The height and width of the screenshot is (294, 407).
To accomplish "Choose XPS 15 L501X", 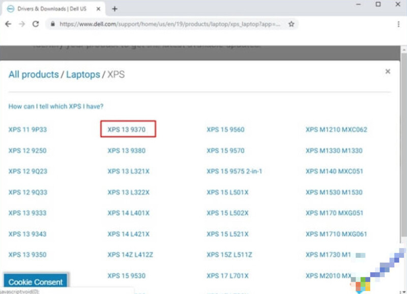I will [x=227, y=193].
